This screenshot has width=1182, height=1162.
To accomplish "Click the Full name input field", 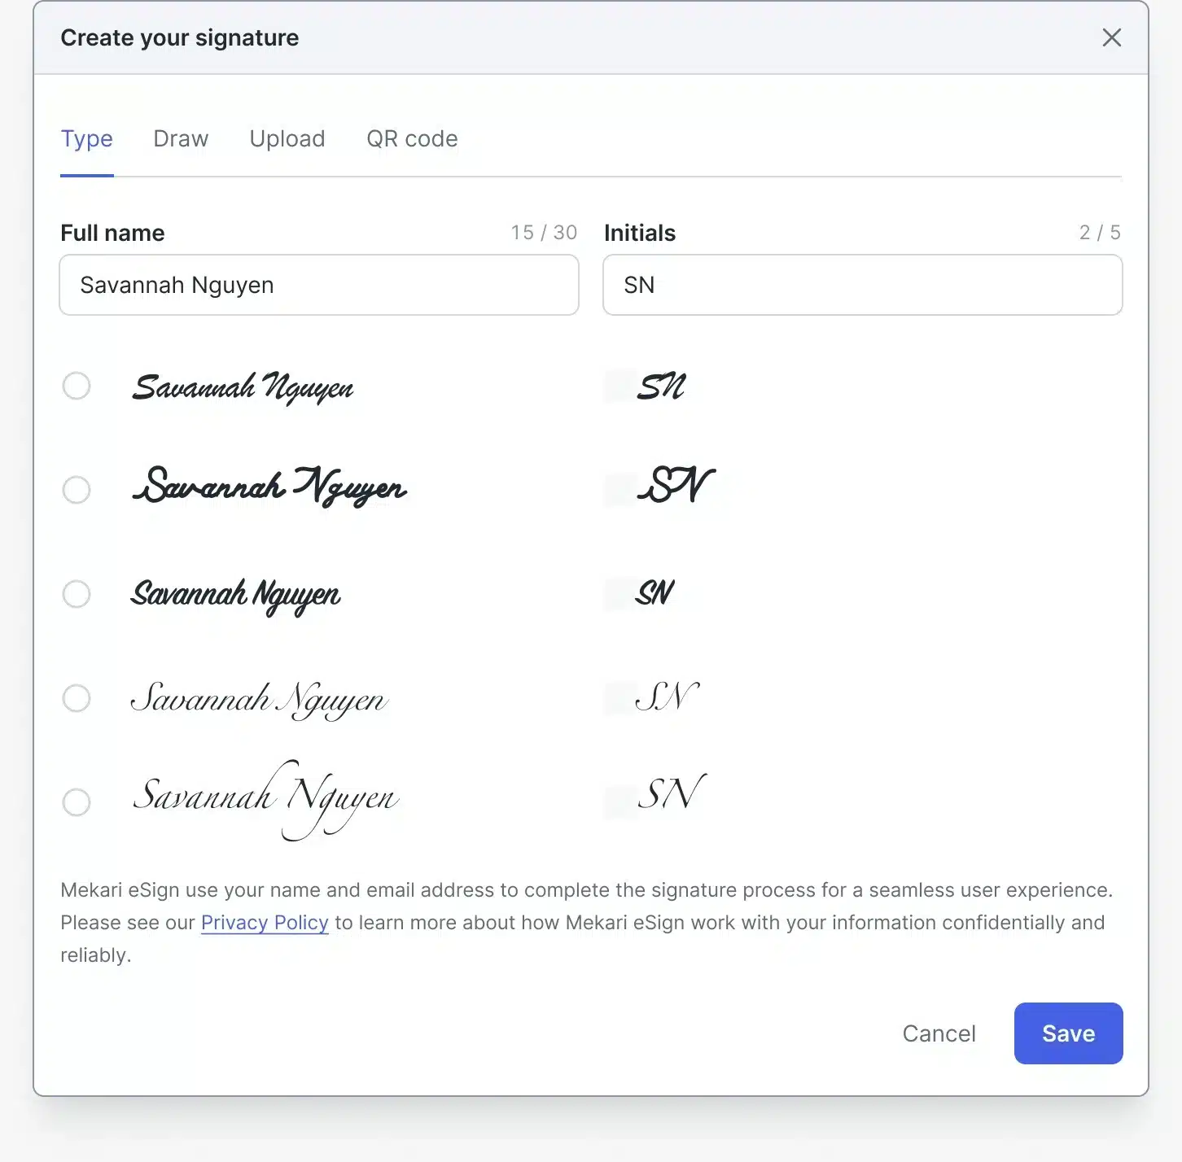I will click(318, 285).
